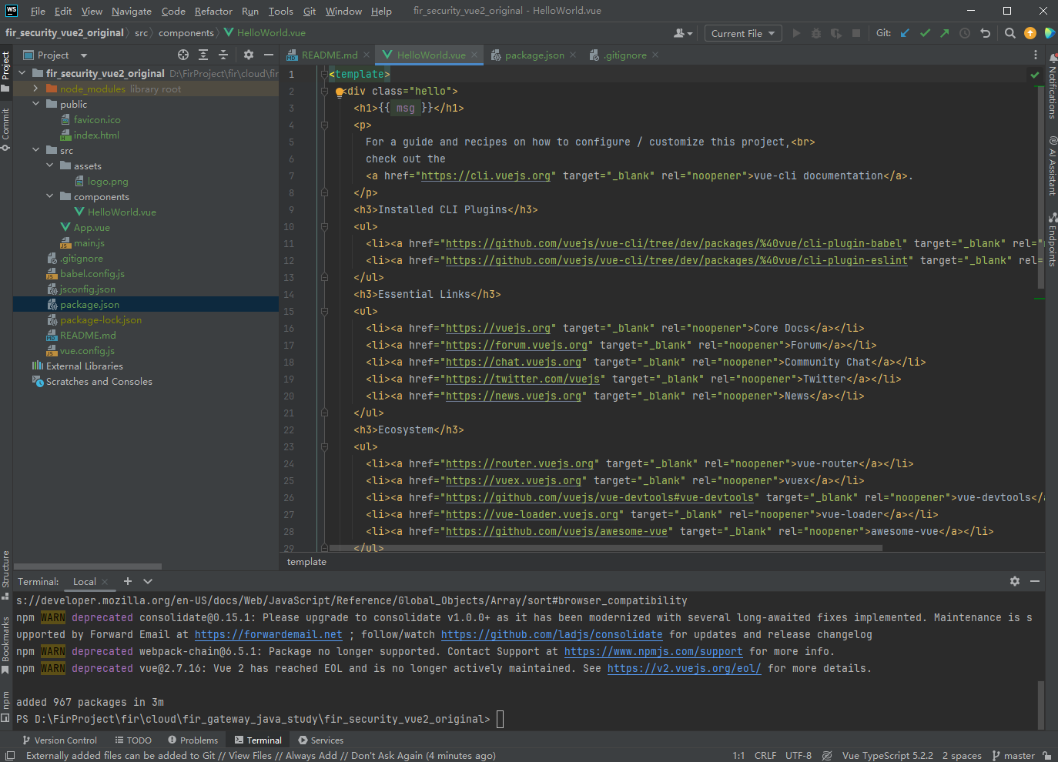Open the Navigate menu

point(132,11)
